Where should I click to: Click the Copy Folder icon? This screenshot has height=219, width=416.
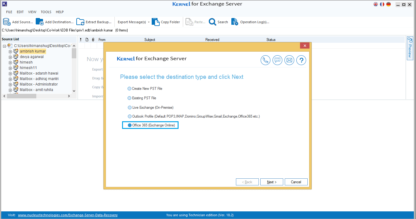coord(156,22)
